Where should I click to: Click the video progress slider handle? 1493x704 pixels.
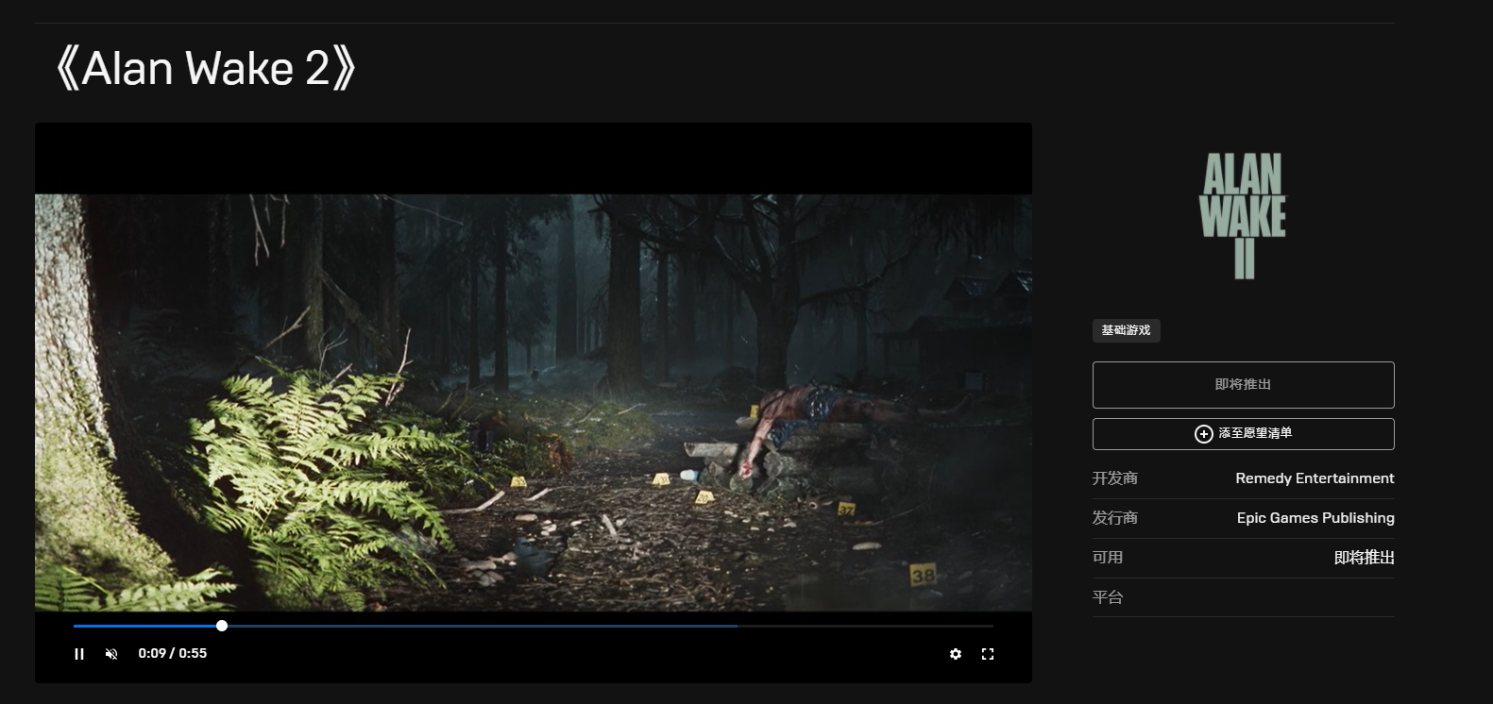[x=222, y=626]
